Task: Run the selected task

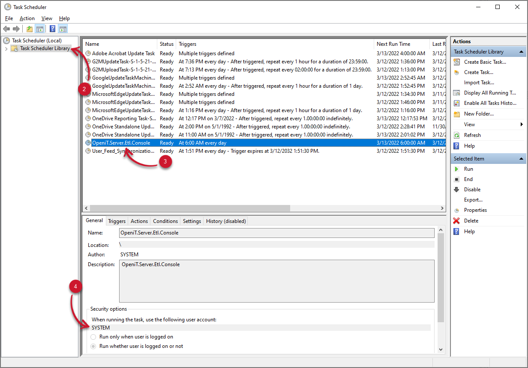Action: 468,169
